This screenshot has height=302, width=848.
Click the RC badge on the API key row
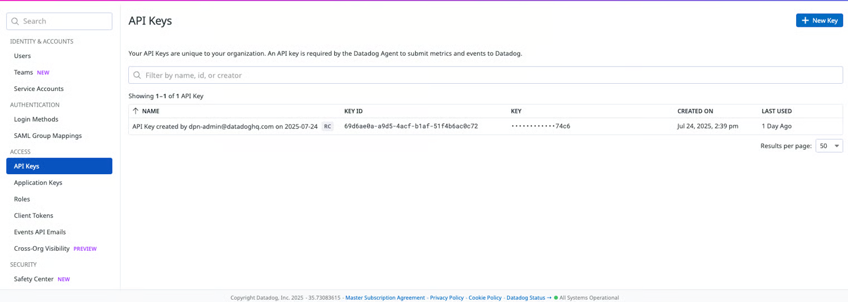pyautogui.click(x=327, y=126)
